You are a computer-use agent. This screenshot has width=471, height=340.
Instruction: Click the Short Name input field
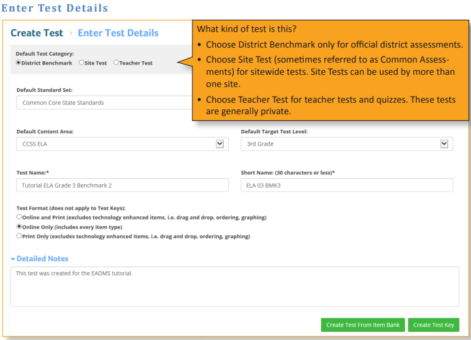[x=347, y=185]
